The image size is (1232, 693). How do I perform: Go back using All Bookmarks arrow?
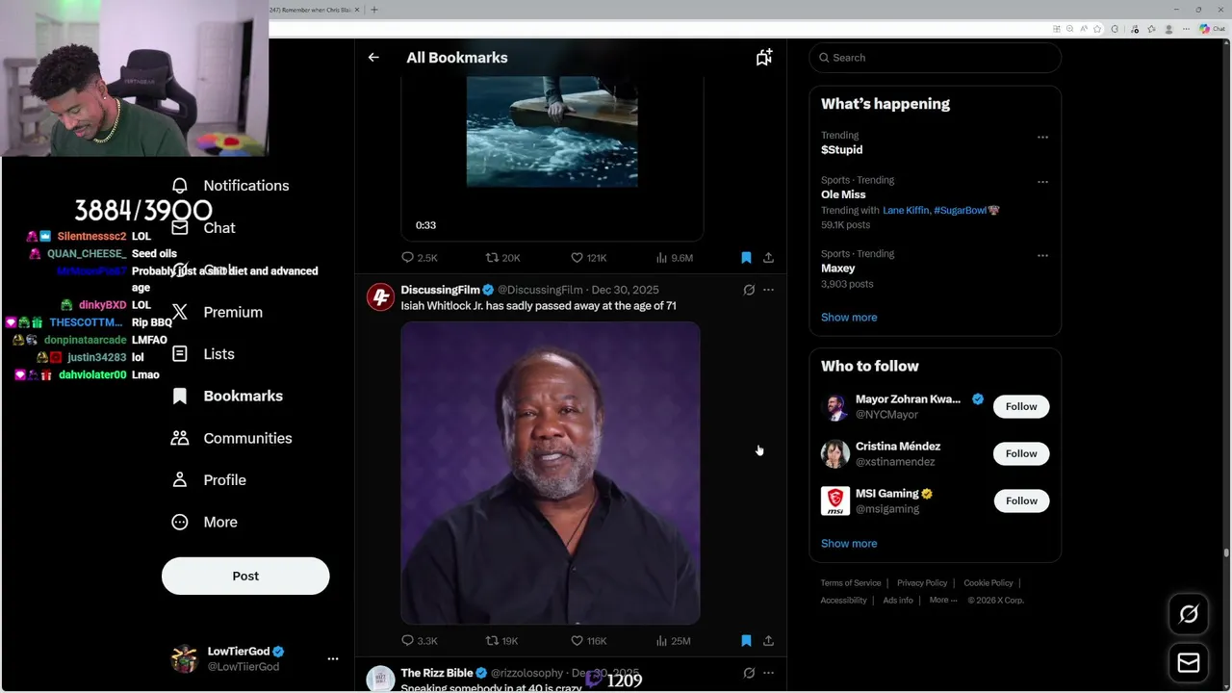tap(373, 58)
